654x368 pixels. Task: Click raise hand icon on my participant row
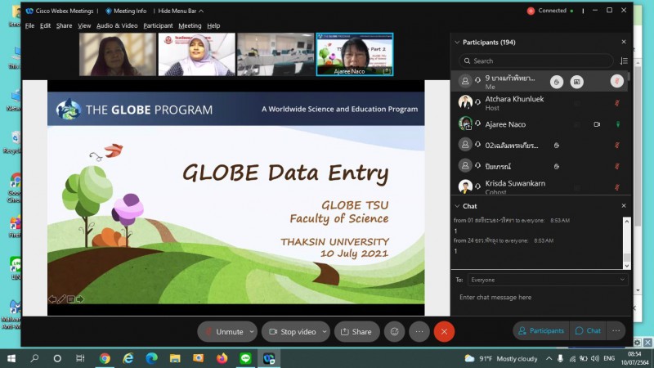[x=557, y=82]
